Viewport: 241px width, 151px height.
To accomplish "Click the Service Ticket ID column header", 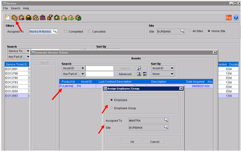I will [x=16, y=64].
